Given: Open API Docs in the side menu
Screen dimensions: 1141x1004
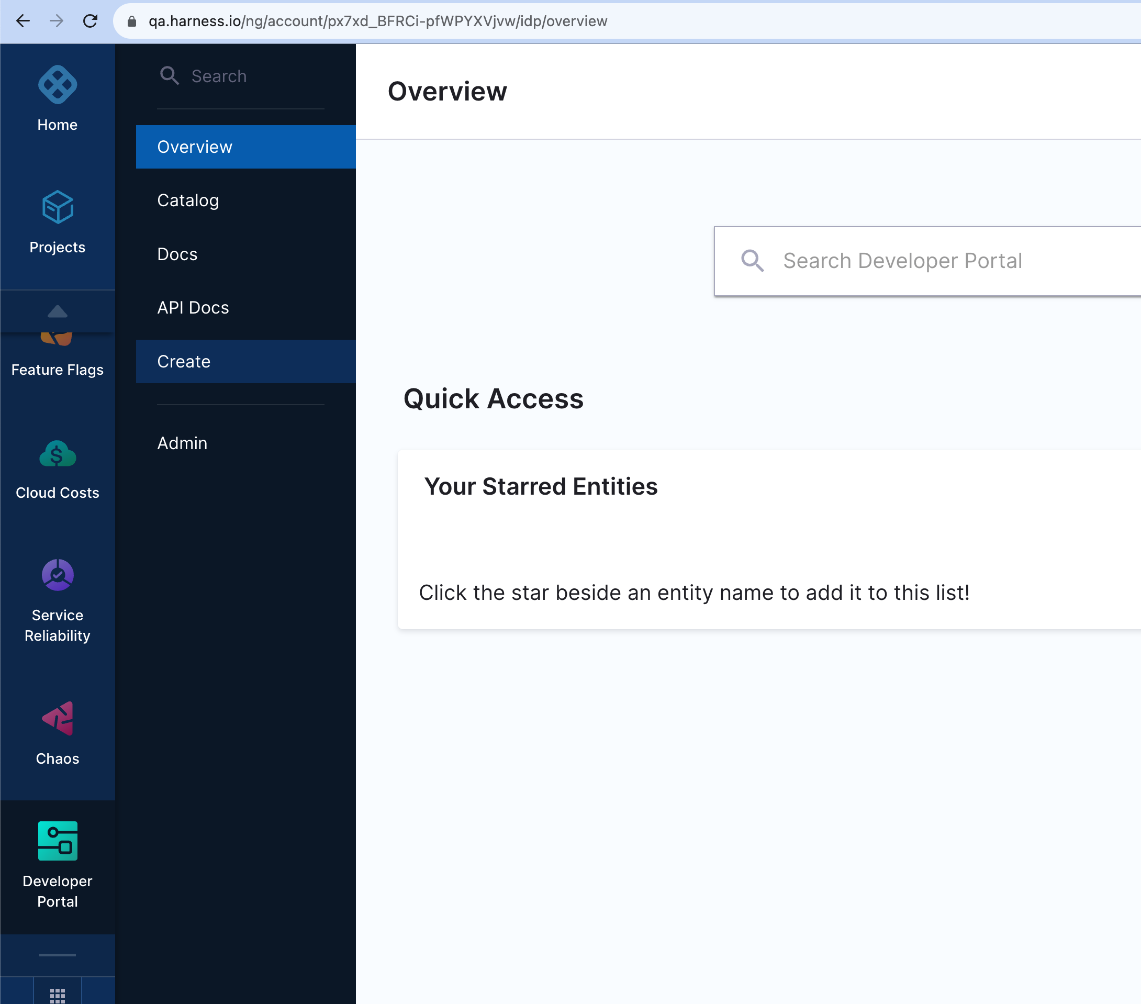Looking at the screenshot, I should (x=193, y=308).
